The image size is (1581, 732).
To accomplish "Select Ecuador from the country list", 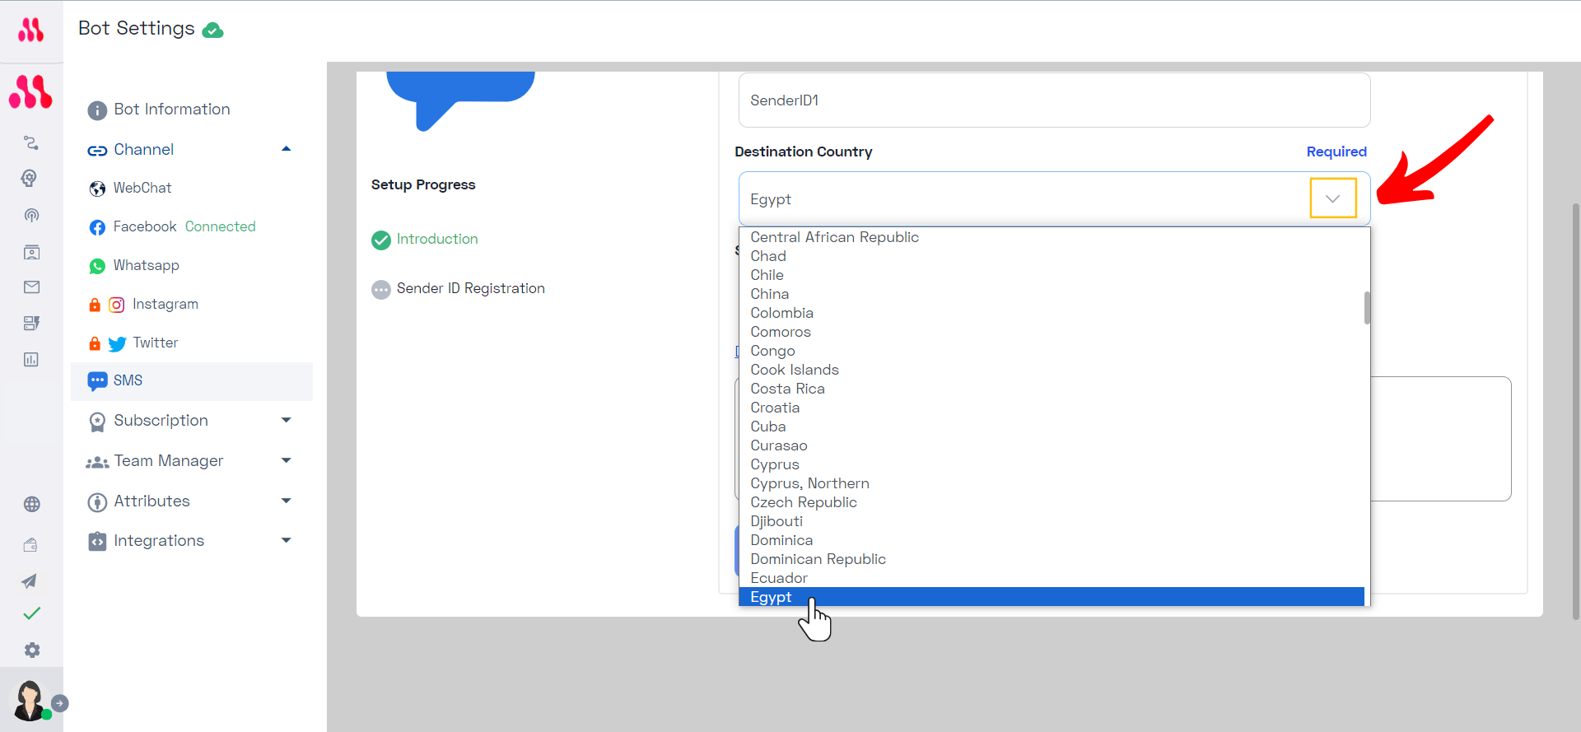I will click(x=1052, y=578).
